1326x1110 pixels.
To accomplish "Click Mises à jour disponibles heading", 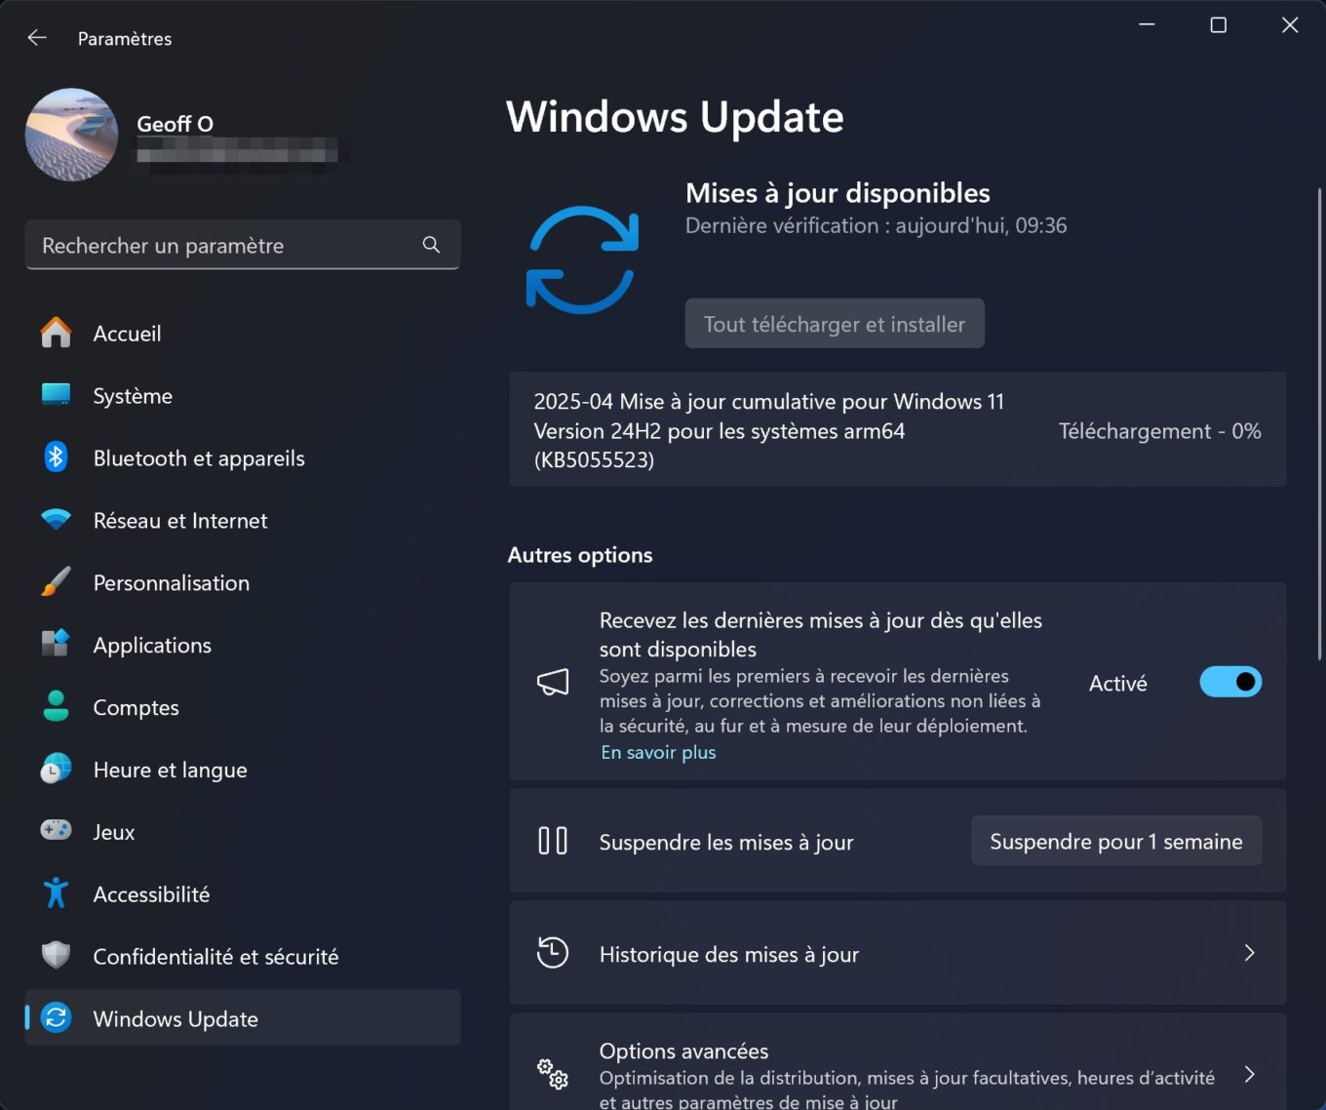I will 838,193.
